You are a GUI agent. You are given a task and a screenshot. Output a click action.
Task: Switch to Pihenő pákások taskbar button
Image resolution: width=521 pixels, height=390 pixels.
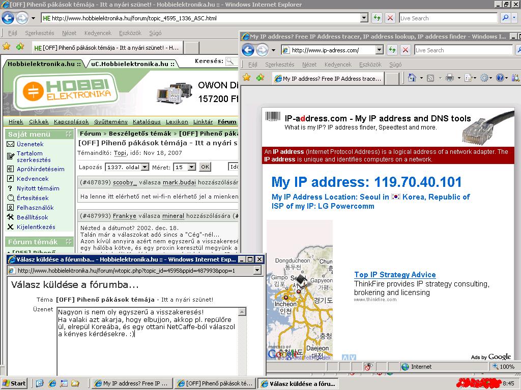click(215, 383)
